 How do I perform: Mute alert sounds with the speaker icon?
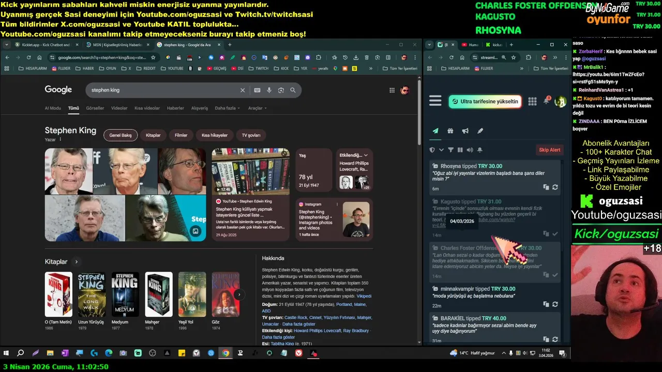[470, 150]
